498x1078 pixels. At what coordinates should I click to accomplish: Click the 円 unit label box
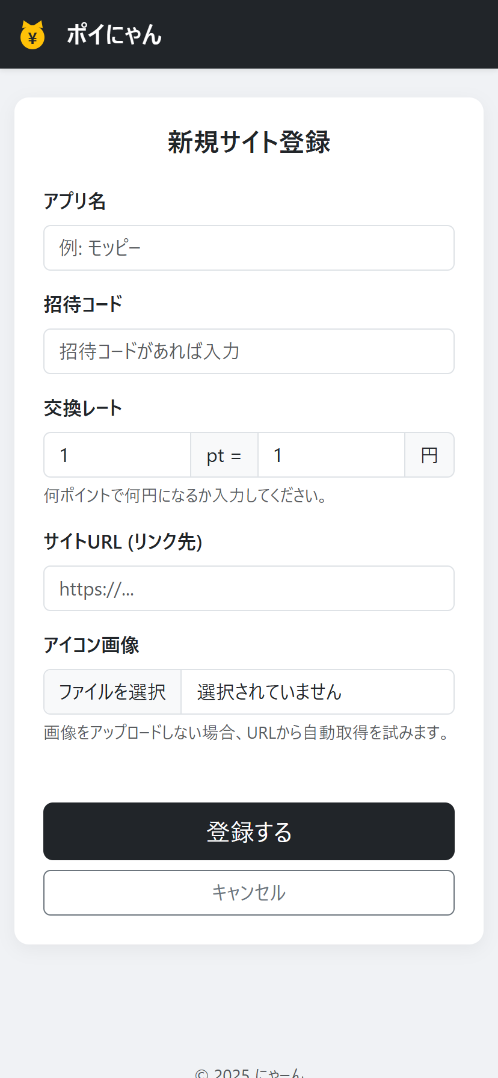tap(429, 455)
